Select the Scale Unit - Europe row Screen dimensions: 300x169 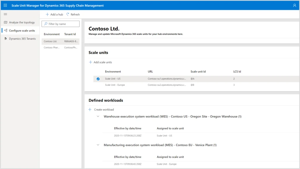click(x=115, y=85)
